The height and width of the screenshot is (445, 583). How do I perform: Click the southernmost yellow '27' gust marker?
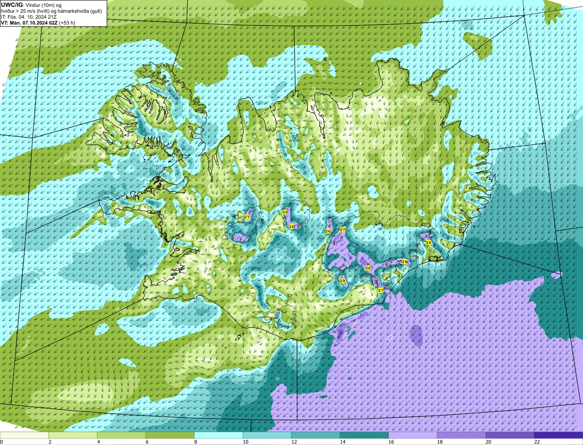pyautogui.click(x=381, y=290)
